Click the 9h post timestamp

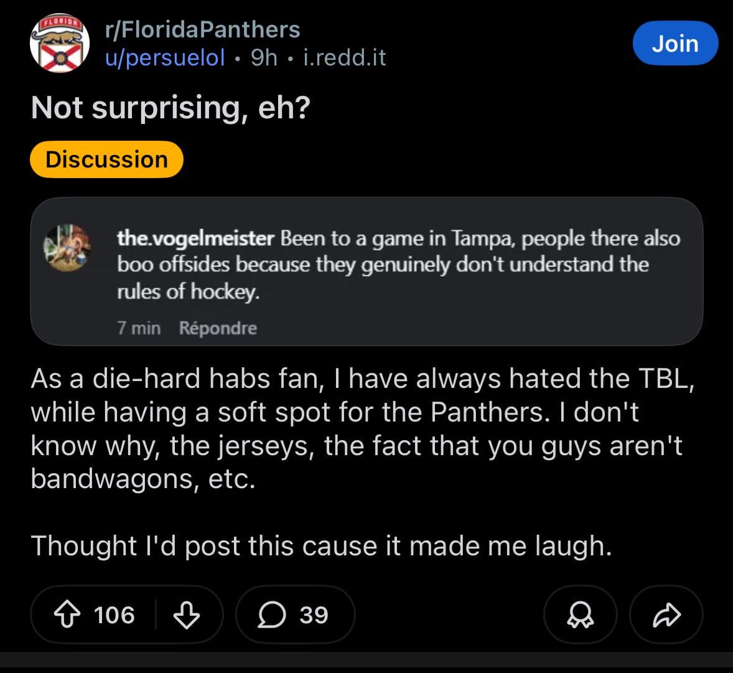coord(264,57)
